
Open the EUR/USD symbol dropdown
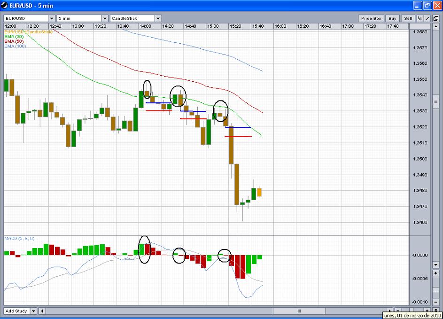(x=51, y=18)
